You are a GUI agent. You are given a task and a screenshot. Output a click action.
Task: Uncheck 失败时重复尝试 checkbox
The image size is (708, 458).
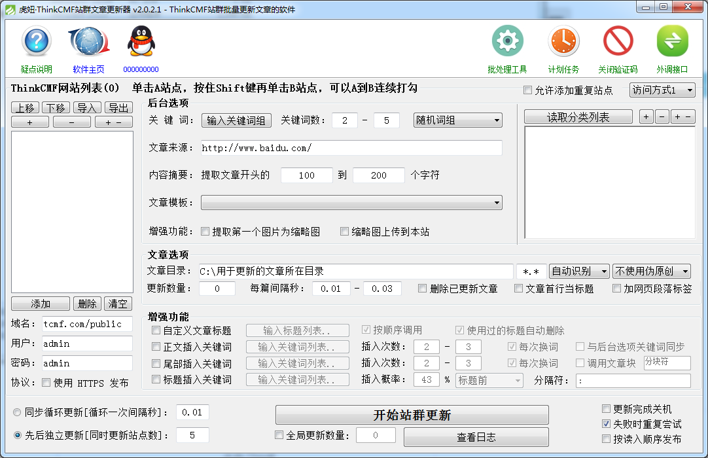click(607, 424)
